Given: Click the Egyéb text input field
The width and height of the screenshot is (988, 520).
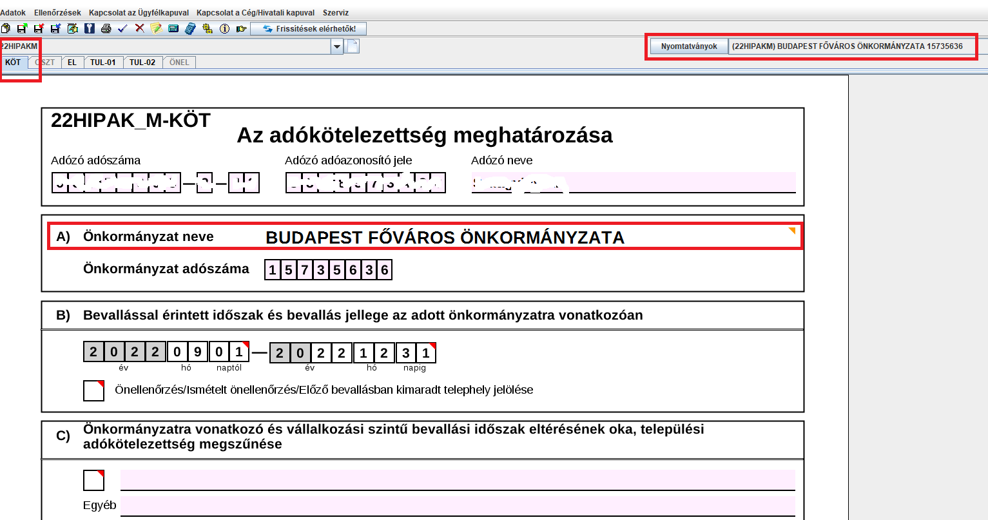Looking at the screenshot, I should 457,506.
